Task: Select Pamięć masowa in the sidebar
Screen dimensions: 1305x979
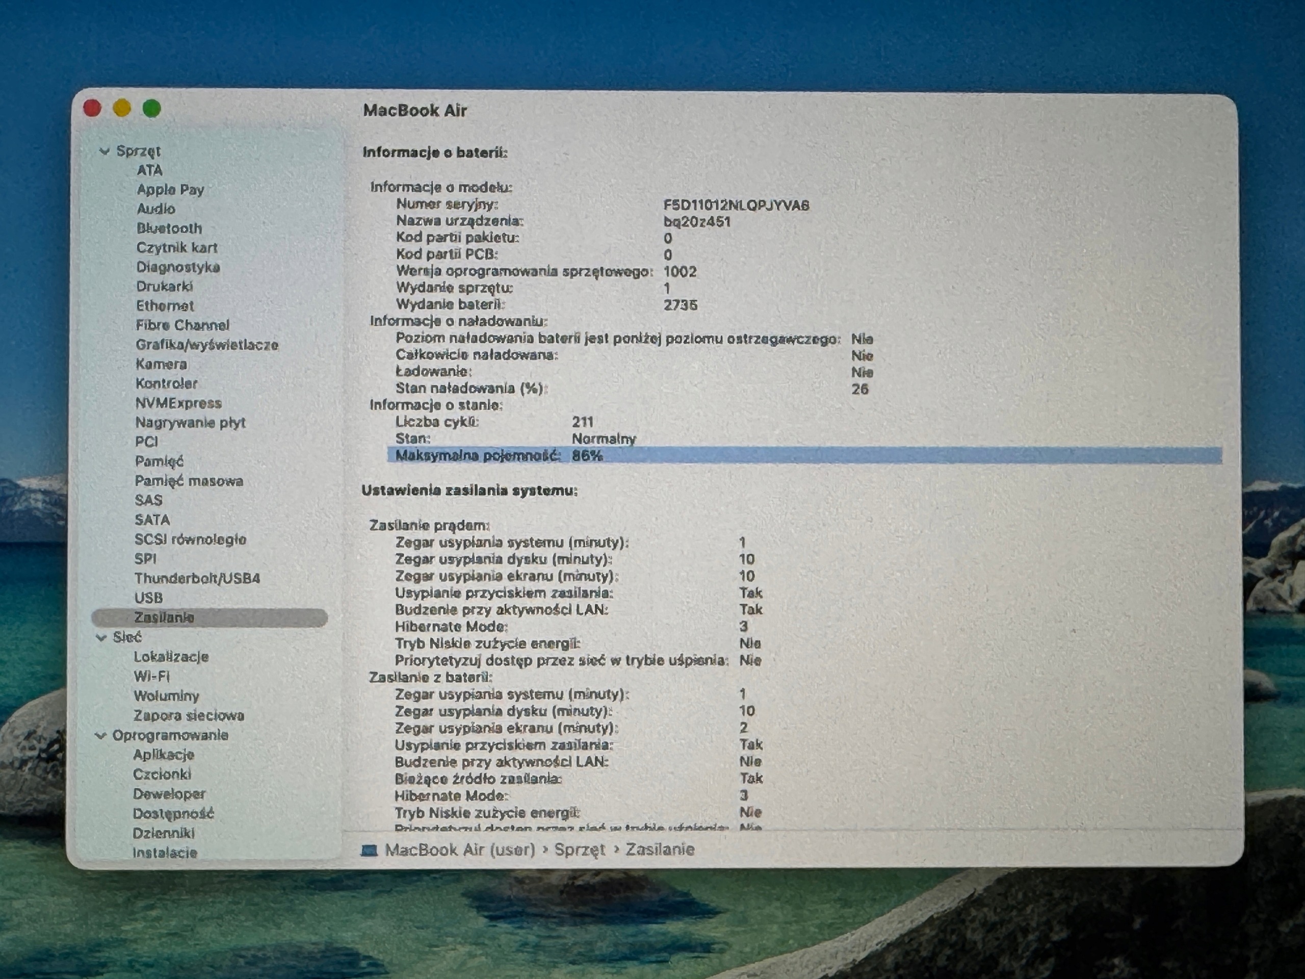Action: tap(189, 481)
